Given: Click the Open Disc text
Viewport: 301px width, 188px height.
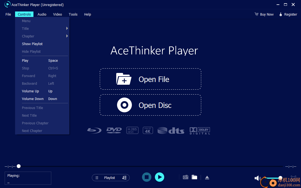Looking at the screenshot, I should 155,105.
